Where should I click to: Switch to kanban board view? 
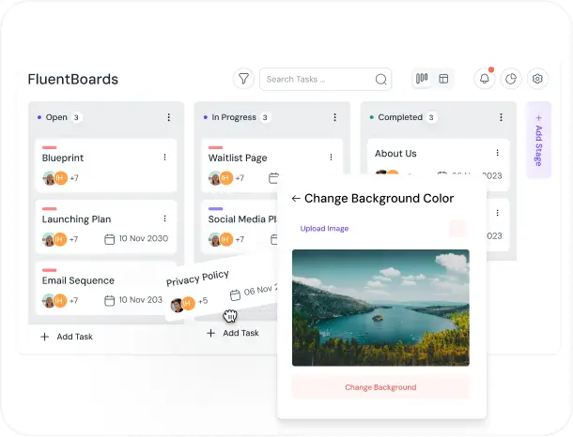pos(423,80)
